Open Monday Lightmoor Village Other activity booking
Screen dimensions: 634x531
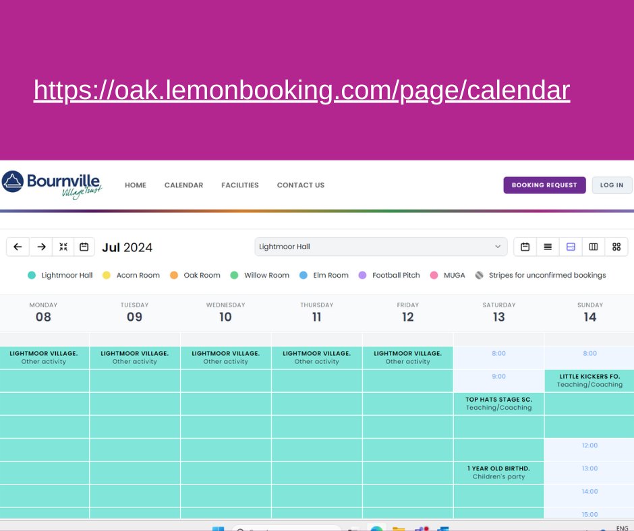click(44, 357)
